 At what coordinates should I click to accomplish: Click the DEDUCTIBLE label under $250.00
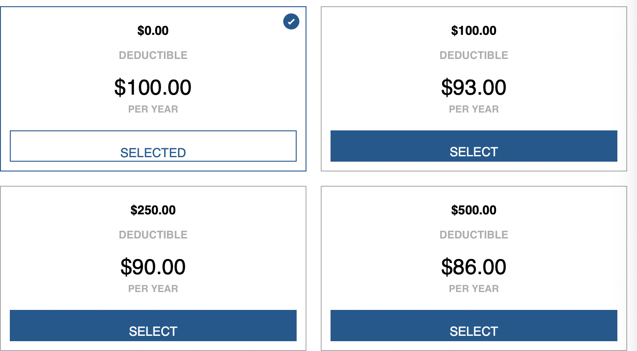[x=153, y=235]
